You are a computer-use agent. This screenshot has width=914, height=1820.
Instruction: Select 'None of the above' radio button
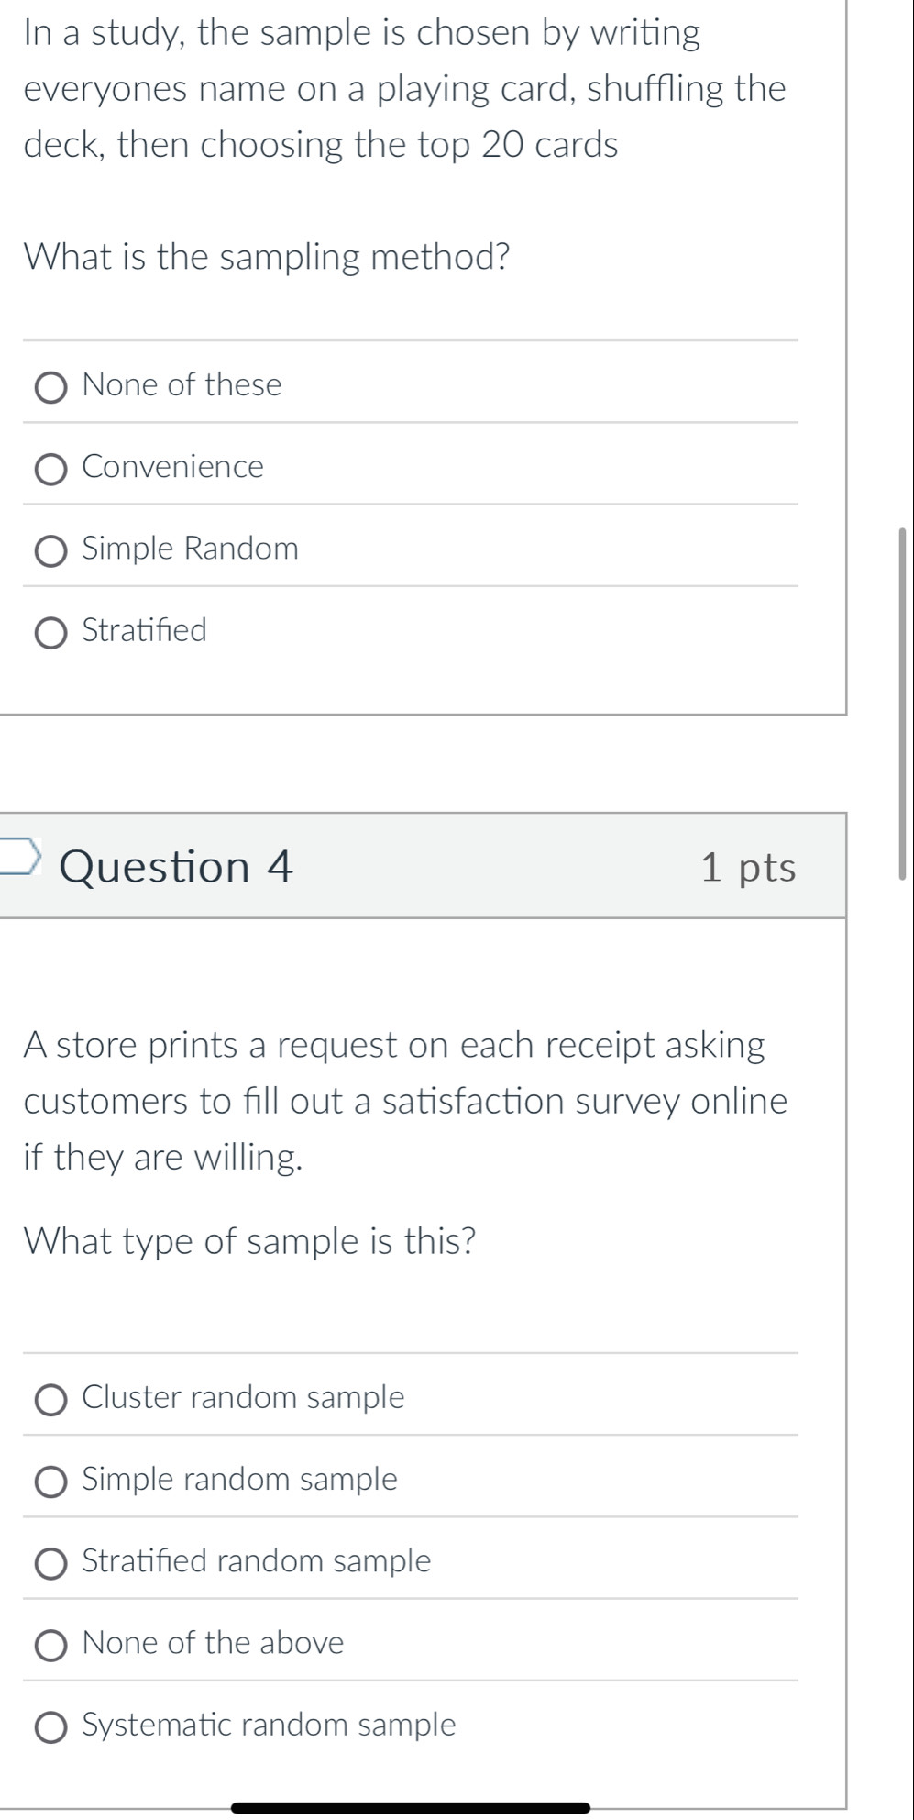pos(51,1646)
